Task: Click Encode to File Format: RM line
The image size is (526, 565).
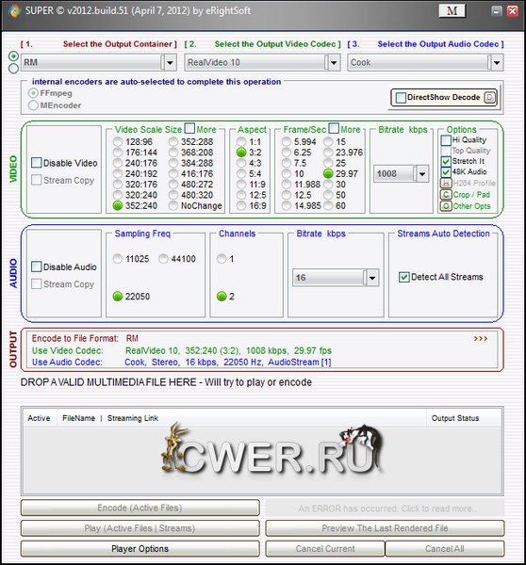Action: point(85,338)
